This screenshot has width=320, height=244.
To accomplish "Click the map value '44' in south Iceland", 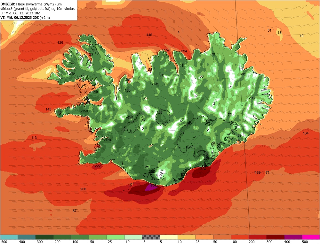I will point(151,145).
